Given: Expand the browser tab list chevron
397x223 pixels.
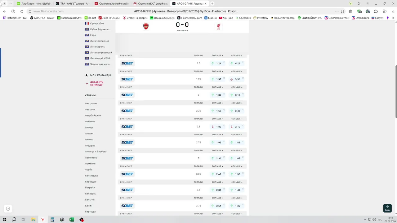Looking at the screenshot, I should (x=11, y=4).
